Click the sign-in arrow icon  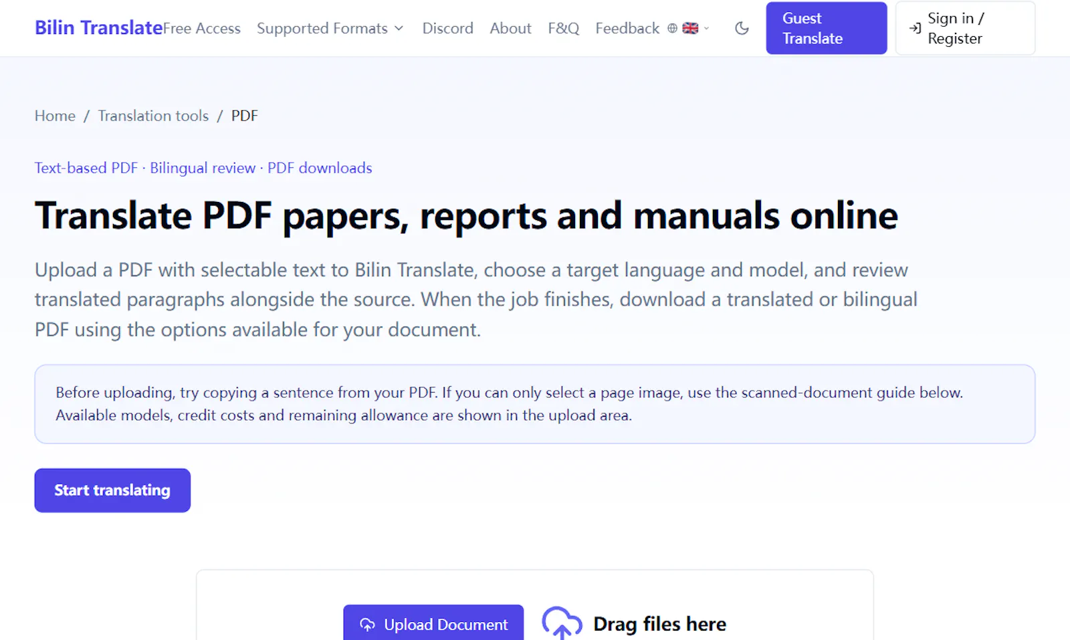(x=915, y=28)
